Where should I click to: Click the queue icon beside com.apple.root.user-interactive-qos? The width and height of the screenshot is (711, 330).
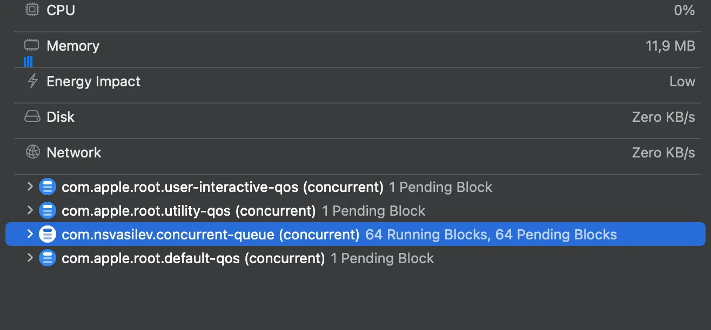point(47,187)
